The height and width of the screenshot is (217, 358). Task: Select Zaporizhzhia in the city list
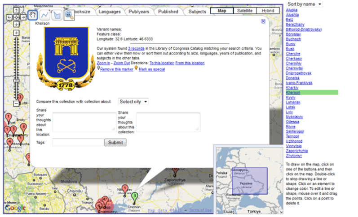[297, 151]
